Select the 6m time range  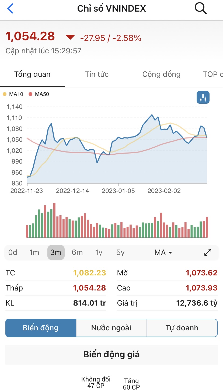point(77,252)
